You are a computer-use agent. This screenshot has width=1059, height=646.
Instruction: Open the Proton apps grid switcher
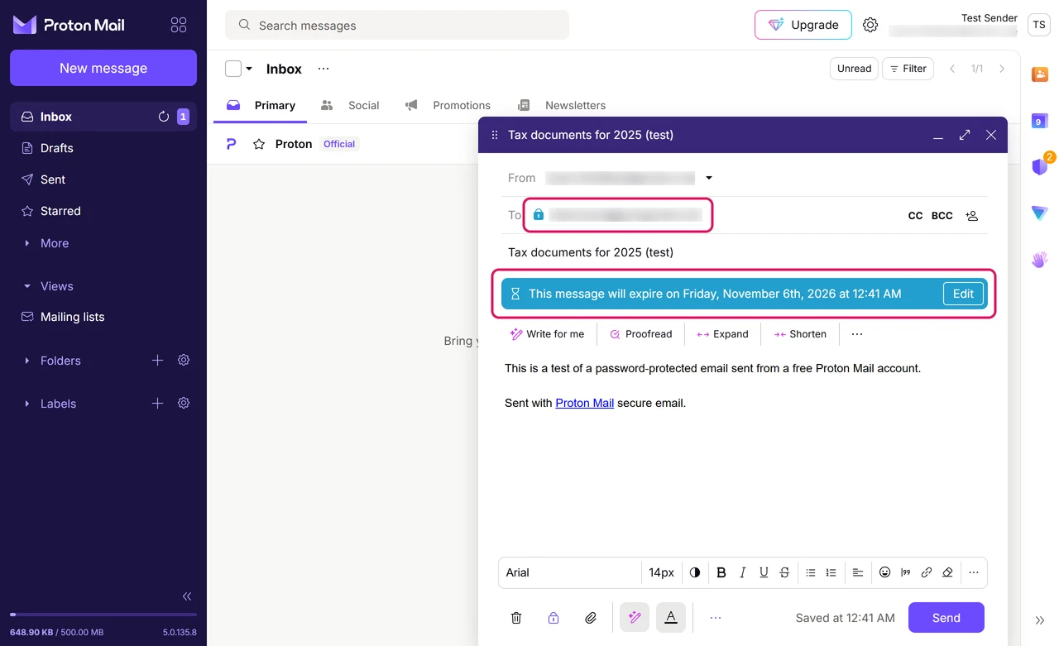click(x=179, y=25)
